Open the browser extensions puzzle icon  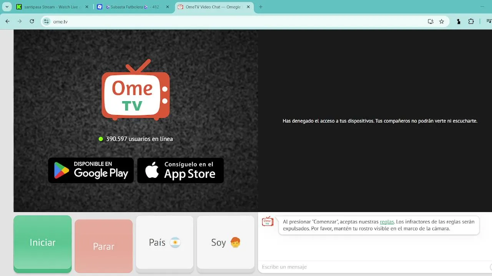point(471,21)
